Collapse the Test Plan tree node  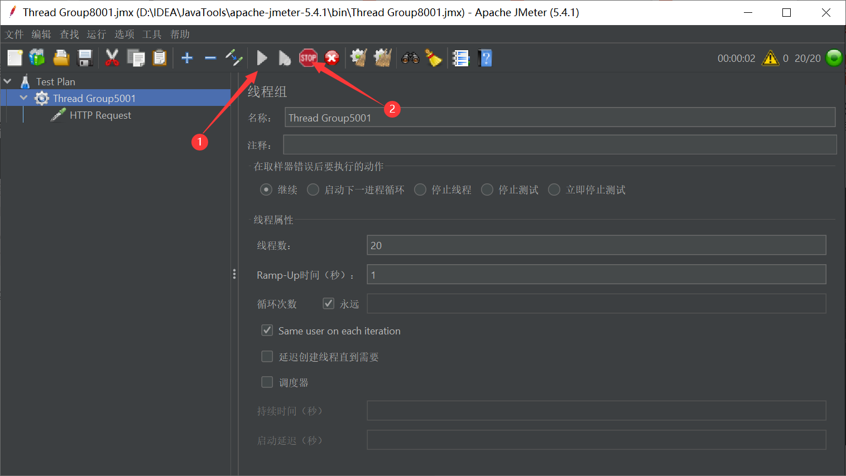[7, 81]
